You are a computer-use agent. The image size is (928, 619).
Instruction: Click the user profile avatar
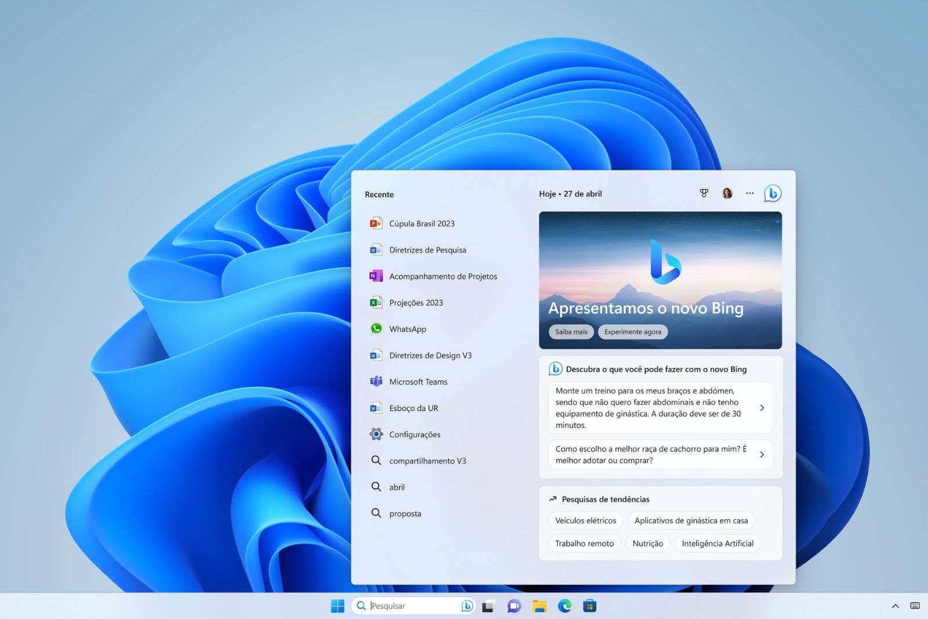pos(726,193)
